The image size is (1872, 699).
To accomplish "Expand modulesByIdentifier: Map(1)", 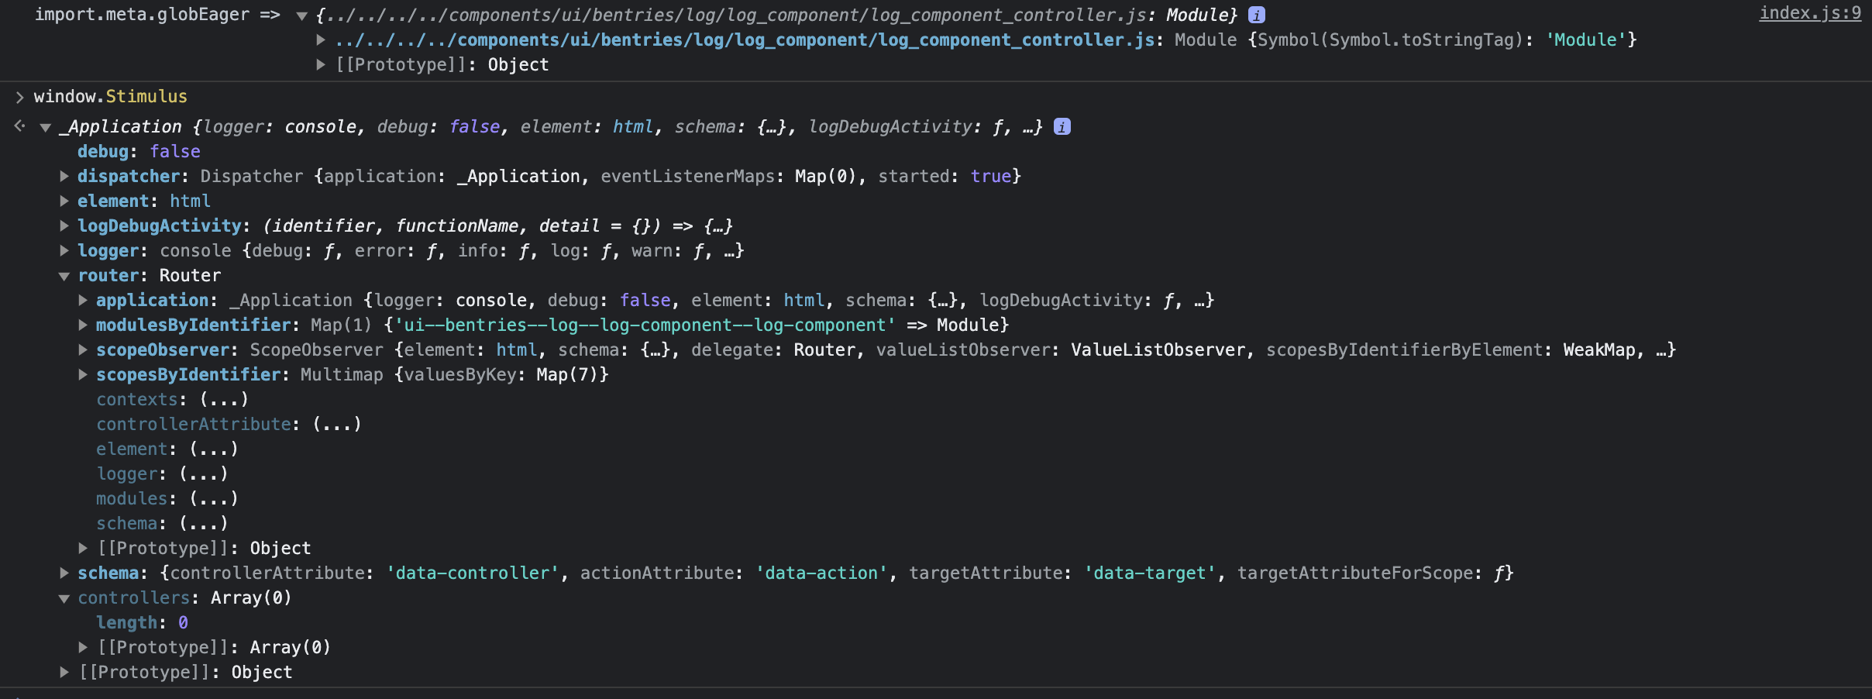I will (84, 325).
